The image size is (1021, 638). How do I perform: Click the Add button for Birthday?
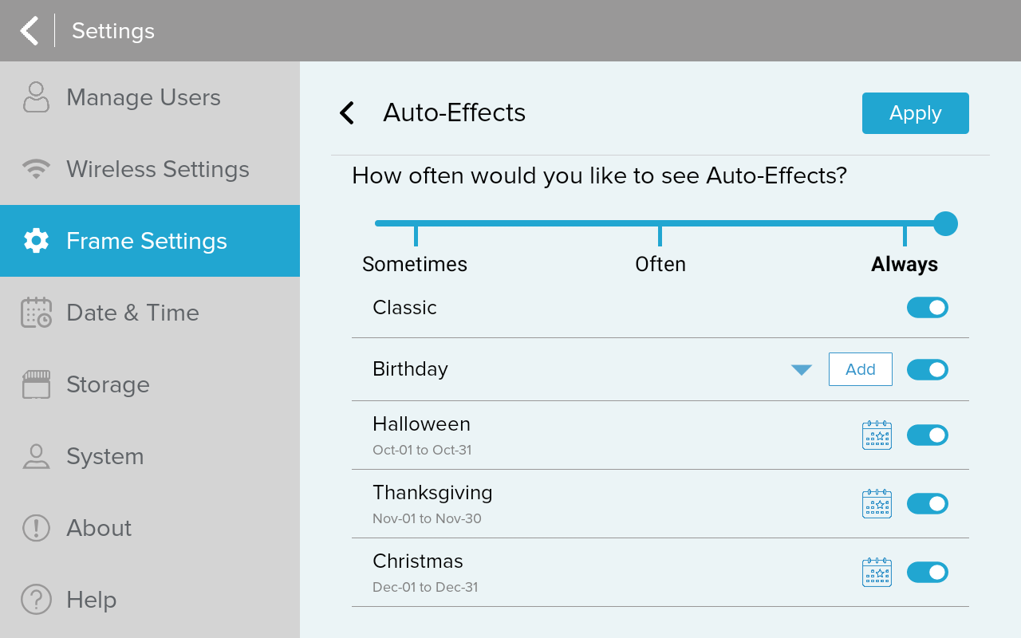(x=860, y=370)
